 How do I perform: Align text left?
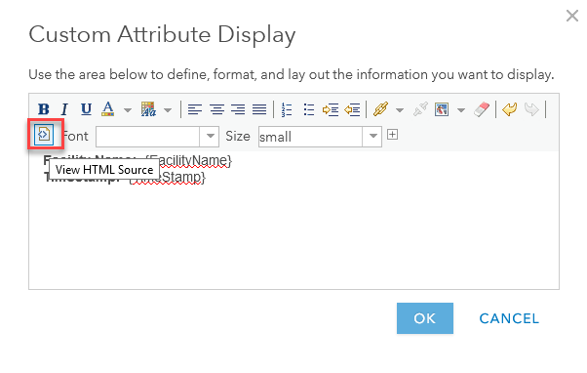pyautogui.click(x=195, y=109)
